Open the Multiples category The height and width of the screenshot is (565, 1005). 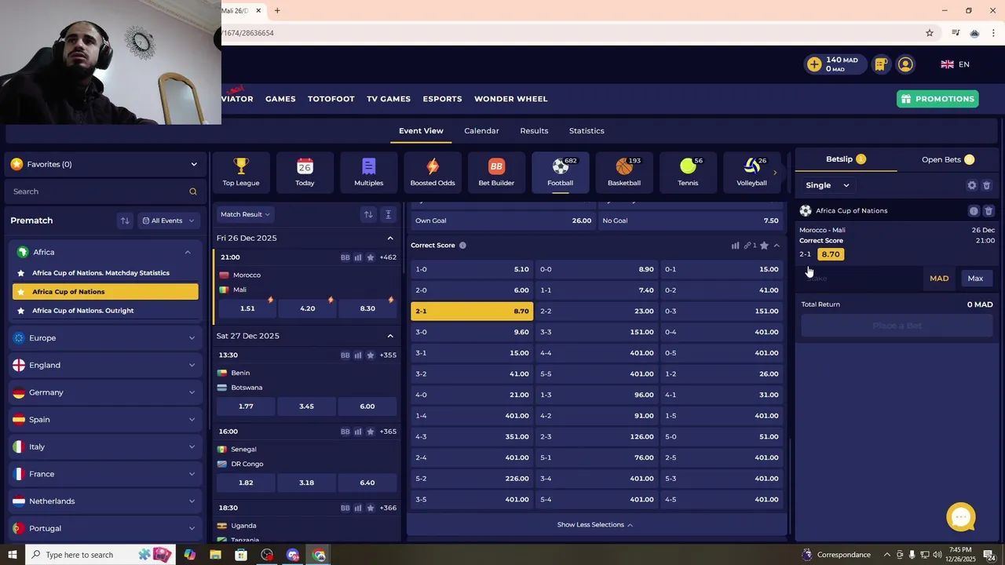coord(369,171)
